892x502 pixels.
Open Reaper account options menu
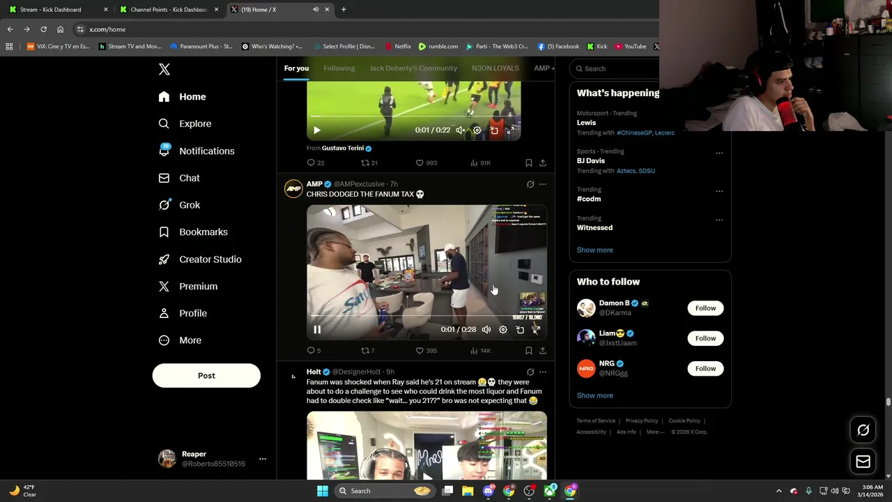262,459
